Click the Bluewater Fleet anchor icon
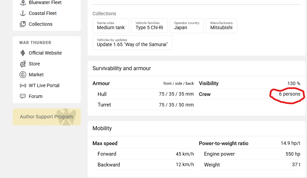The height and width of the screenshot is (178, 307). coord(23,3)
